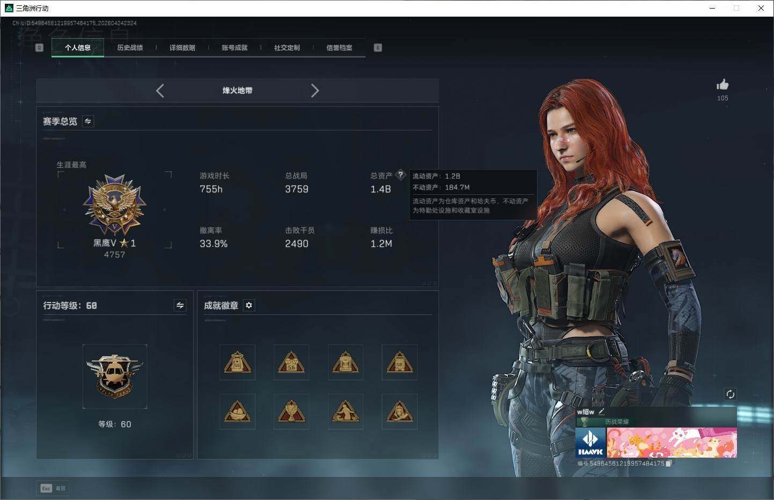Close the 三角洲行动 window
Screen dimensions: 774x500
click(761, 8)
